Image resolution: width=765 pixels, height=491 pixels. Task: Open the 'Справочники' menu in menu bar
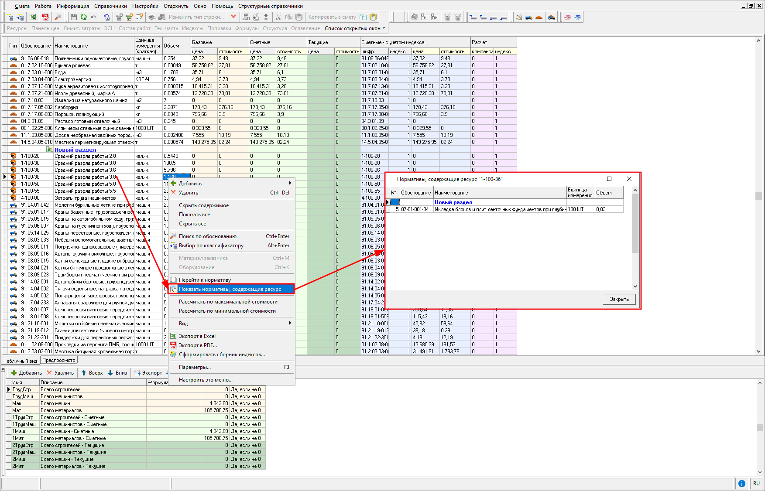click(x=110, y=6)
